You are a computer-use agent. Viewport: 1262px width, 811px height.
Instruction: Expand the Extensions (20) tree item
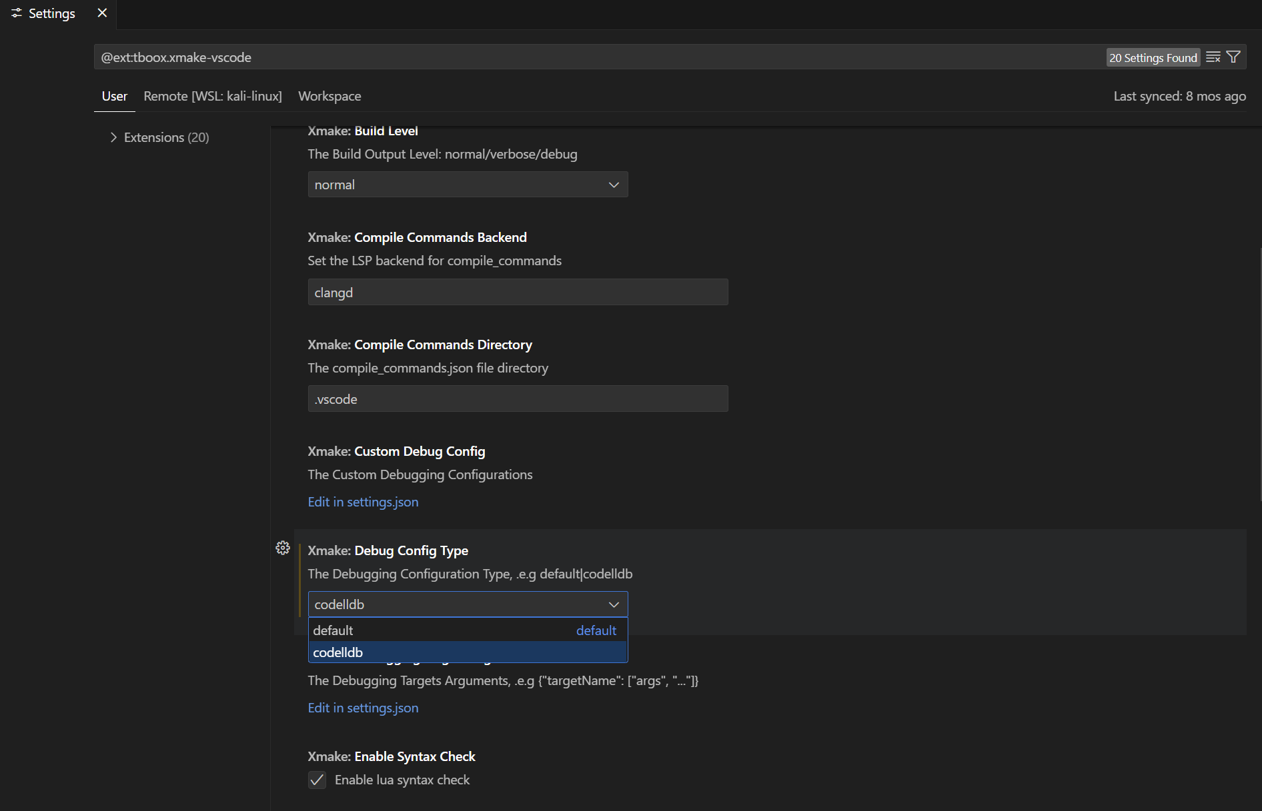click(x=159, y=137)
